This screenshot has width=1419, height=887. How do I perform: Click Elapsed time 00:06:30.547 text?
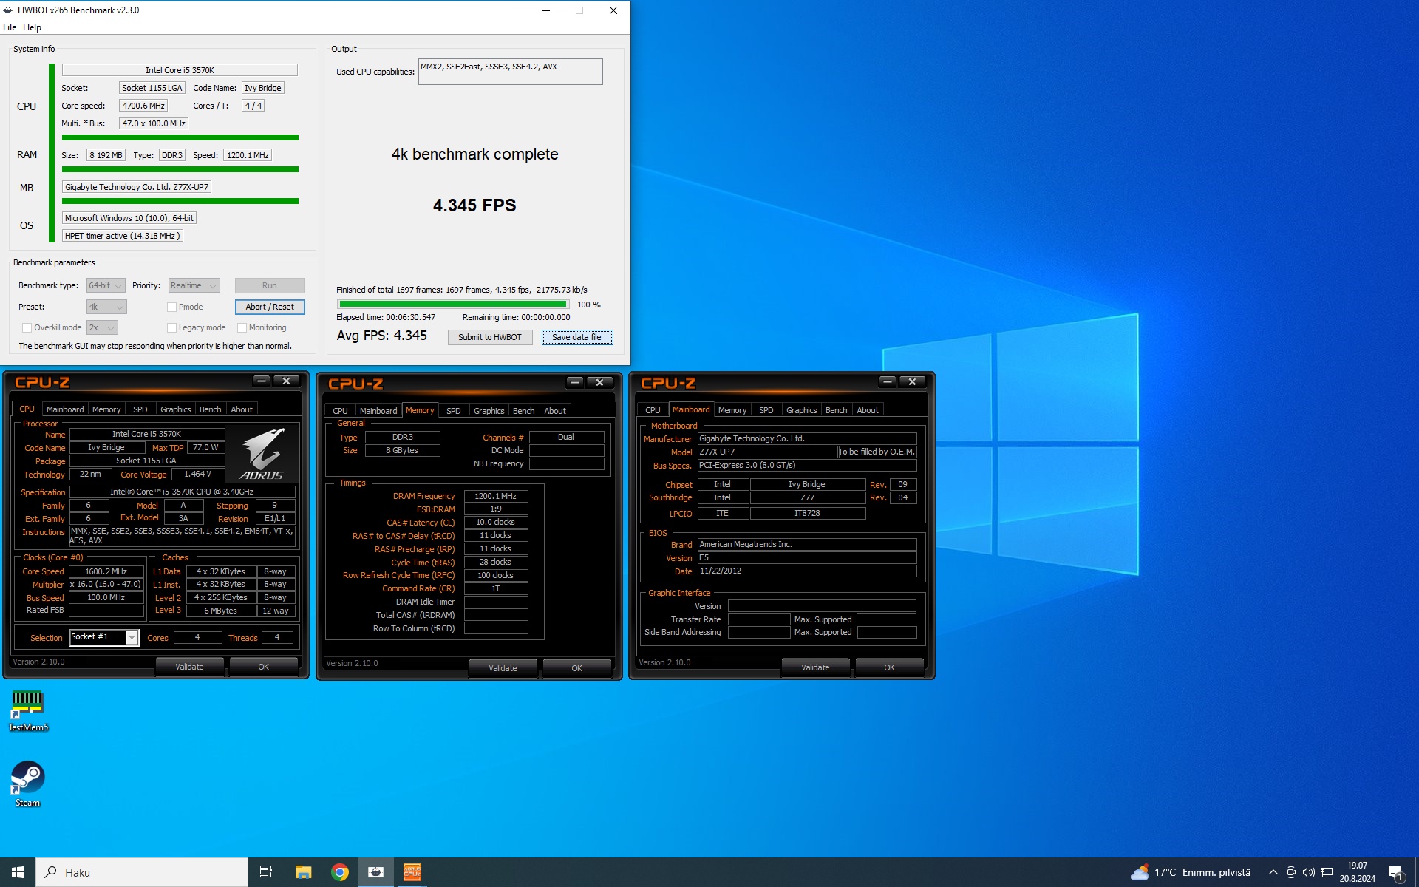[386, 317]
